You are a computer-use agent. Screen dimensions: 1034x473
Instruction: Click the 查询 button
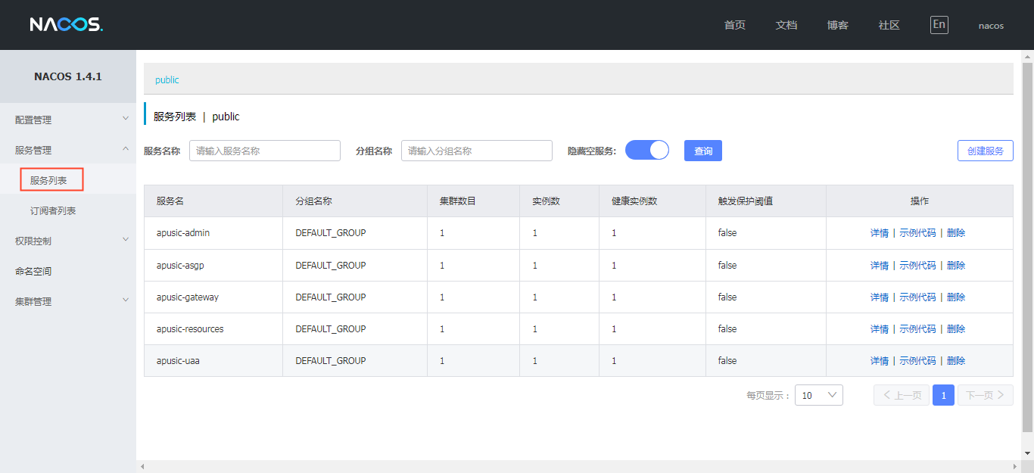coord(703,151)
